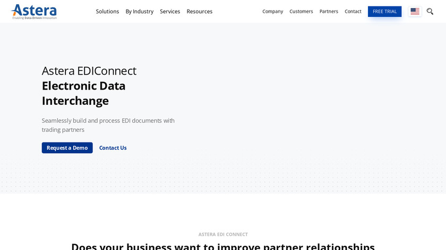Open the search magnifier icon
The width and height of the screenshot is (446, 250).
point(430,11)
